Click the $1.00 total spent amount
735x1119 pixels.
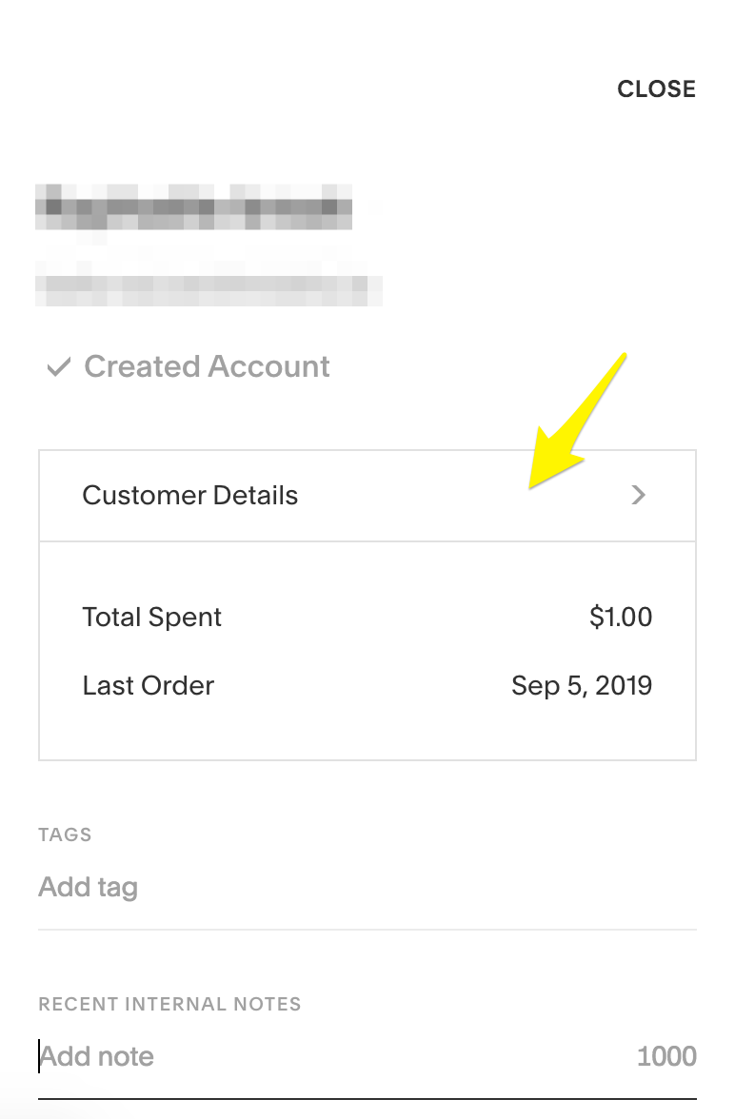click(x=621, y=617)
